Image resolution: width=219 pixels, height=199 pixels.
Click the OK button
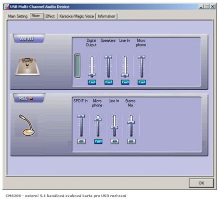point(202,183)
